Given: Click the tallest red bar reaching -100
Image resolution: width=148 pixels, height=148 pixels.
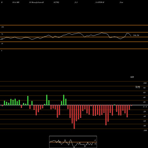Looking at the screenshot, I should click(74, 117).
